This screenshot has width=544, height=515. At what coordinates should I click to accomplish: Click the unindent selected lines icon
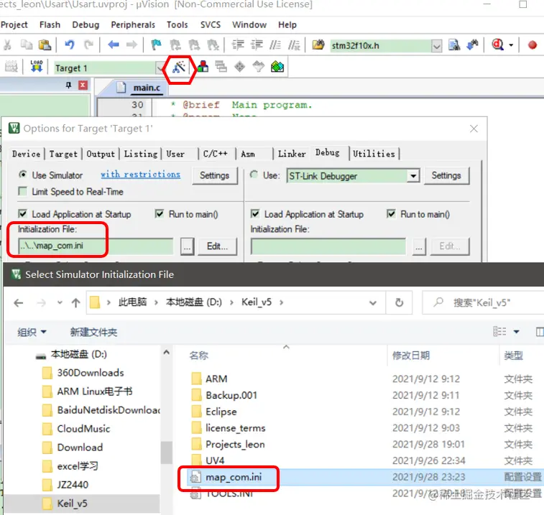click(257, 45)
